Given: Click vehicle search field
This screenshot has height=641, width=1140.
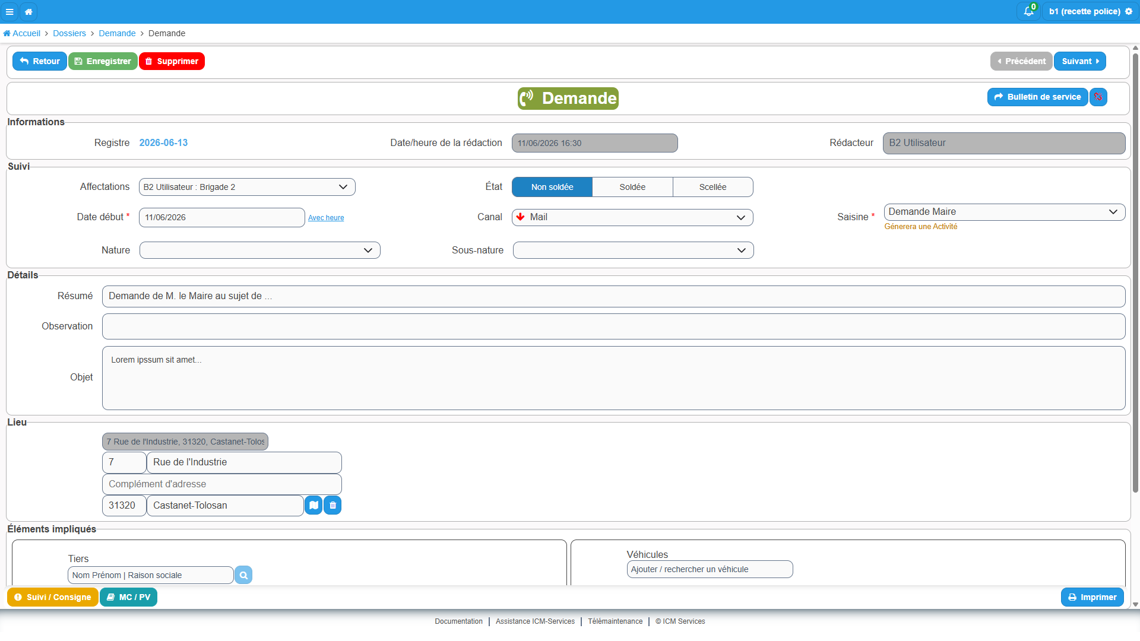Looking at the screenshot, I should click(x=710, y=569).
